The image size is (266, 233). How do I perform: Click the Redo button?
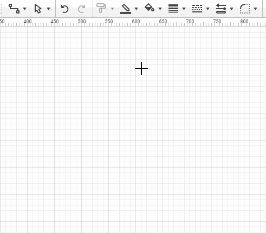pos(81,9)
